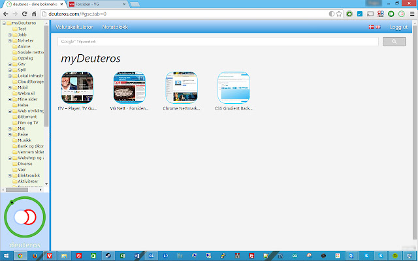Image resolution: width=418 pixels, height=261 pixels.
Task: Click the blue checkmark extension icon
Action: 360,14
